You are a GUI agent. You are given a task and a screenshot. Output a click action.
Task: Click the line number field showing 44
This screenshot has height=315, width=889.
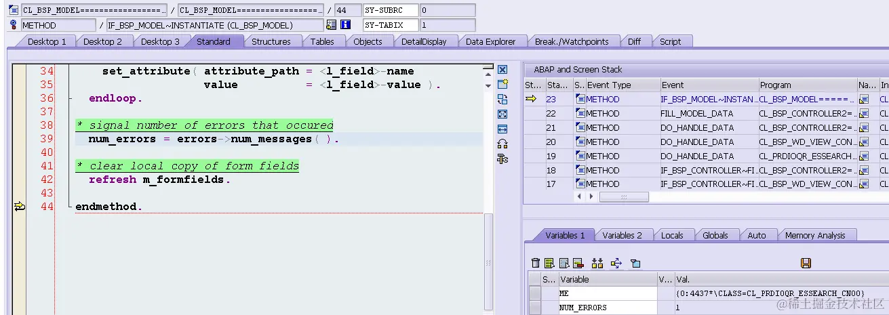[x=347, y=10]
